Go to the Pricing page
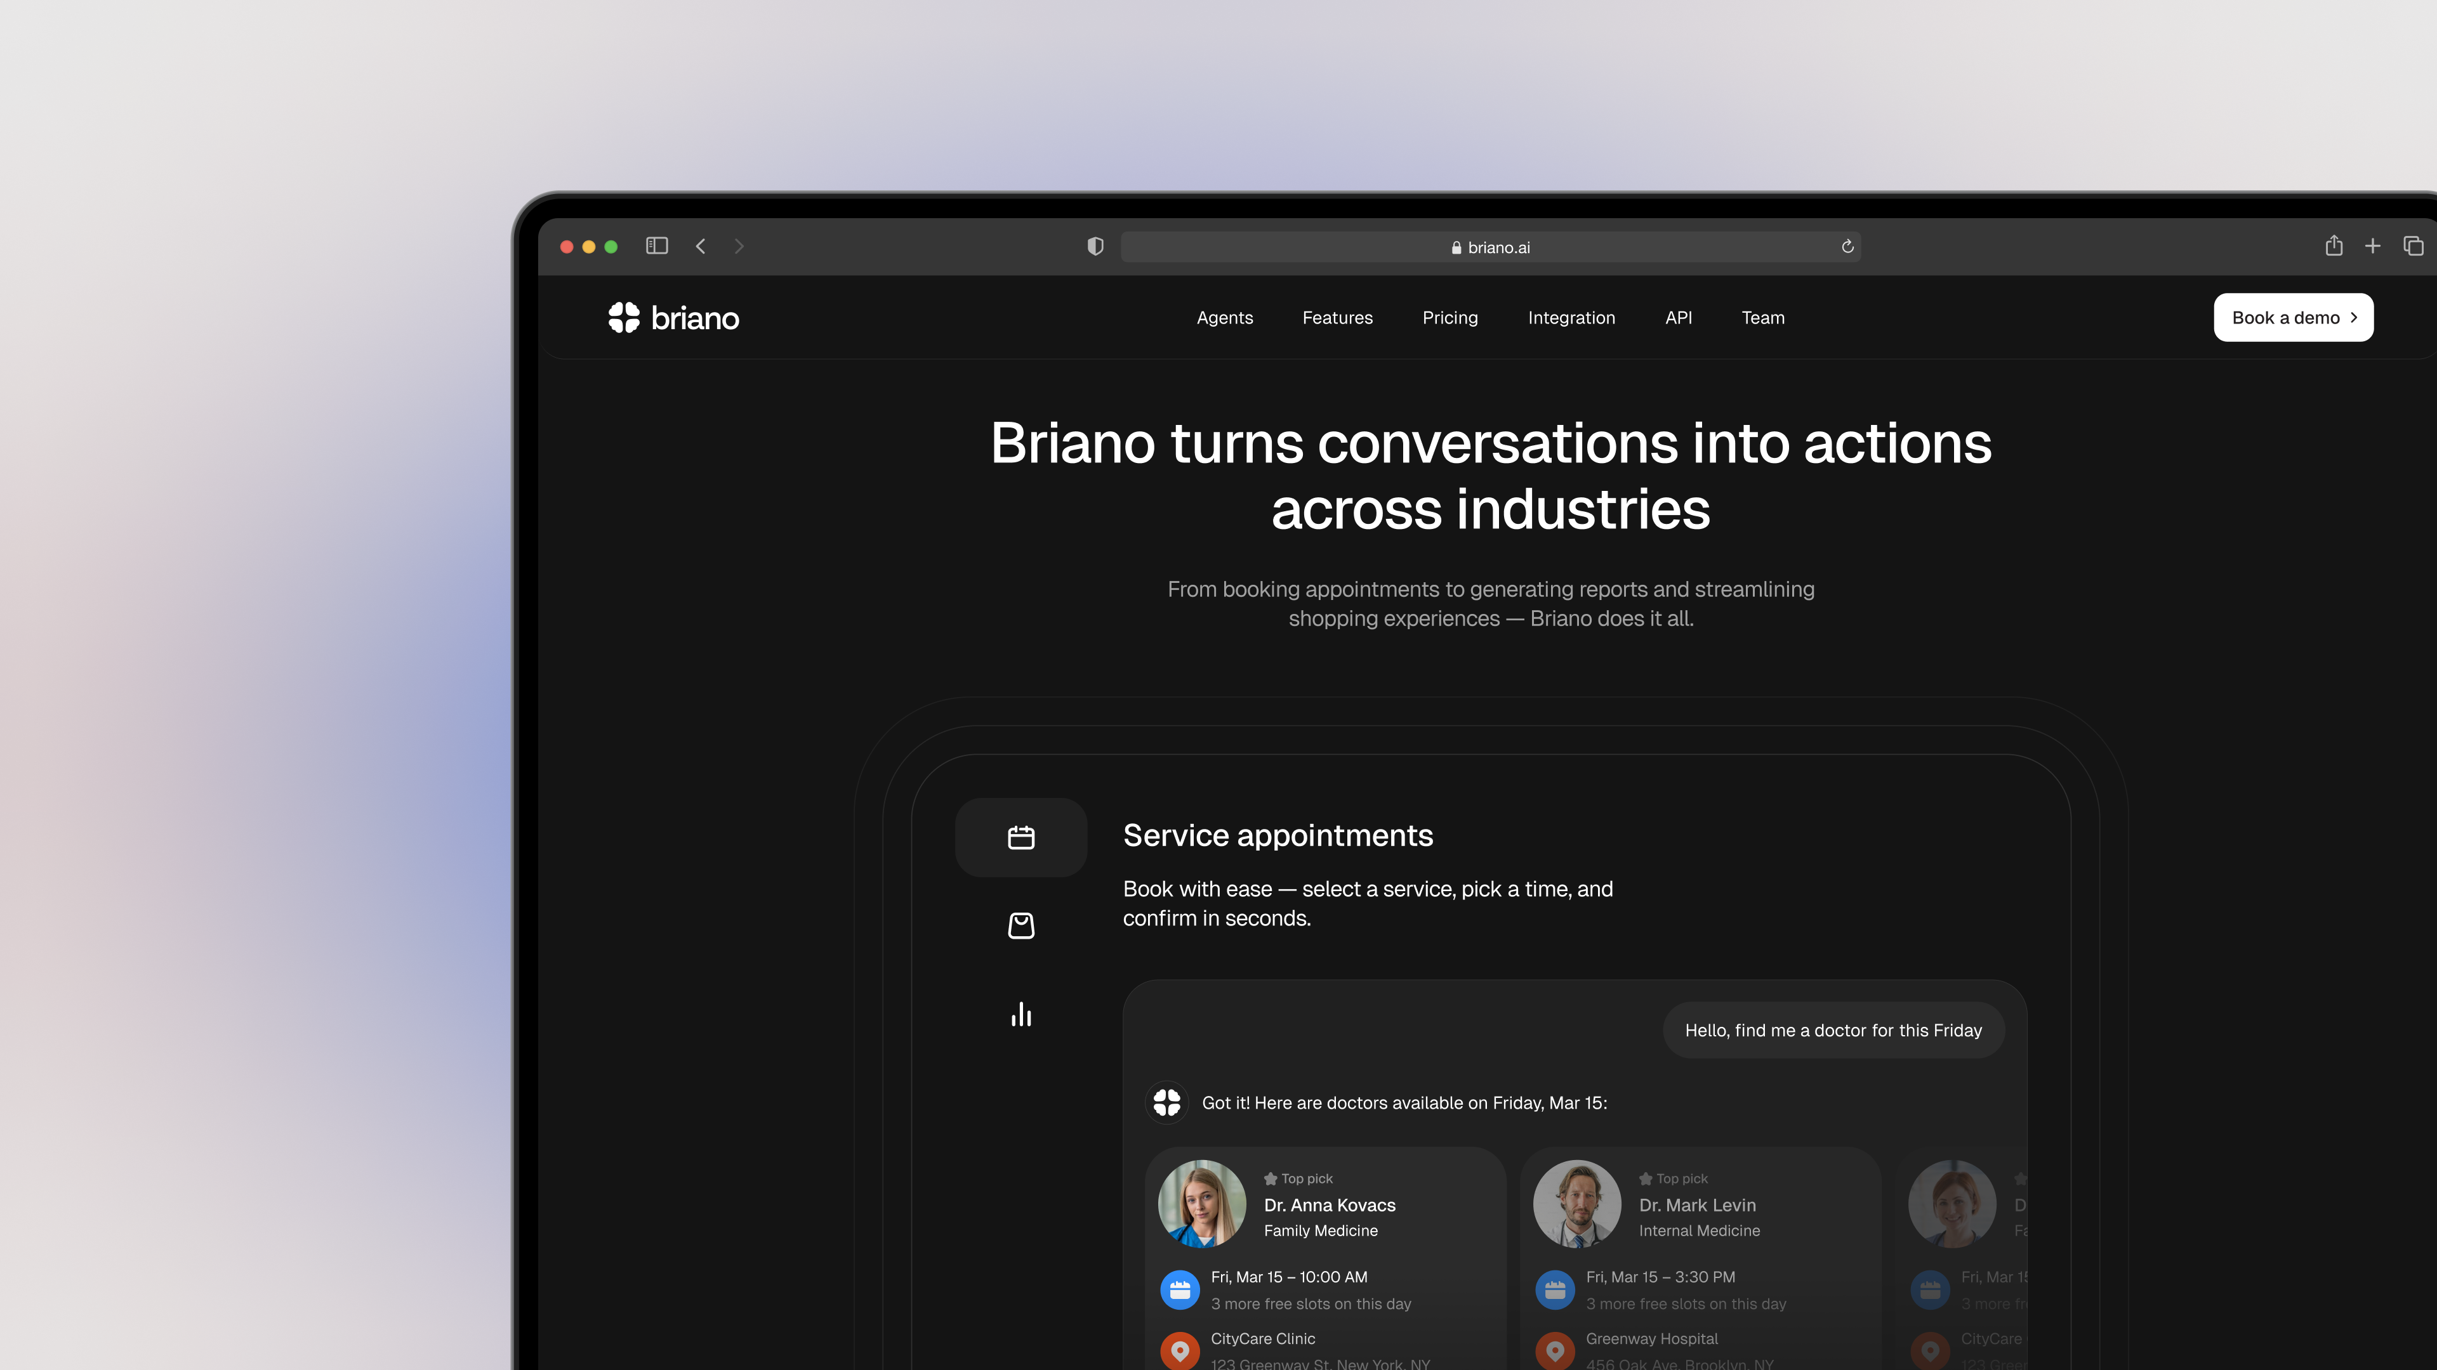Screen dimensions: 2437x1370 coord(1450,318)
